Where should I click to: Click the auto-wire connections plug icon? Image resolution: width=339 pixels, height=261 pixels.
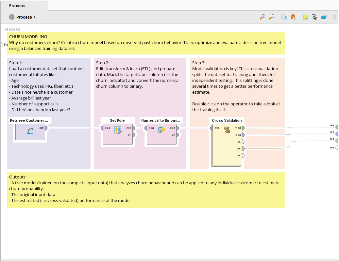315,17
